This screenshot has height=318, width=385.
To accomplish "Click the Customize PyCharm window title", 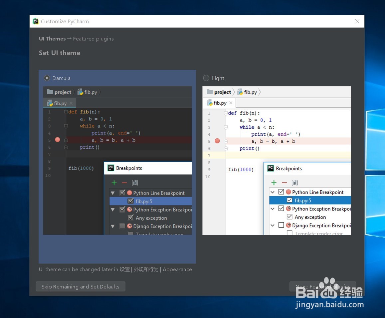I will click(x=65, y=22).
